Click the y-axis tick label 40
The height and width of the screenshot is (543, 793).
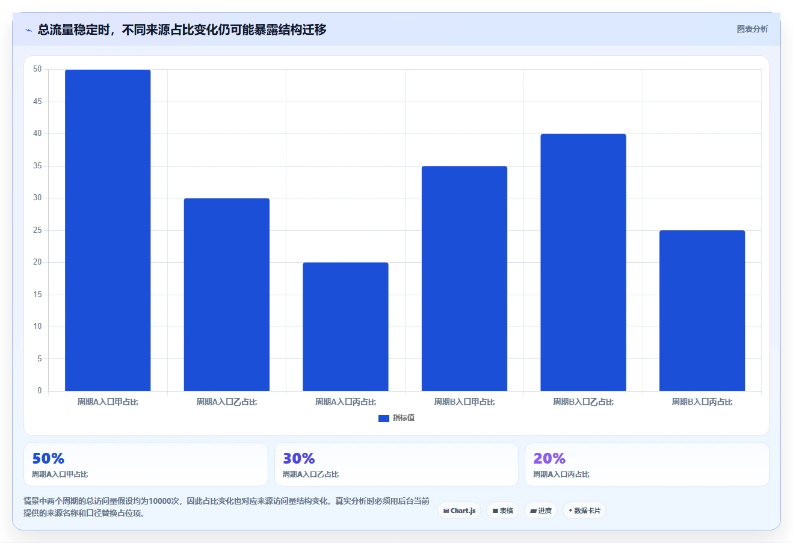click(38, 133)
